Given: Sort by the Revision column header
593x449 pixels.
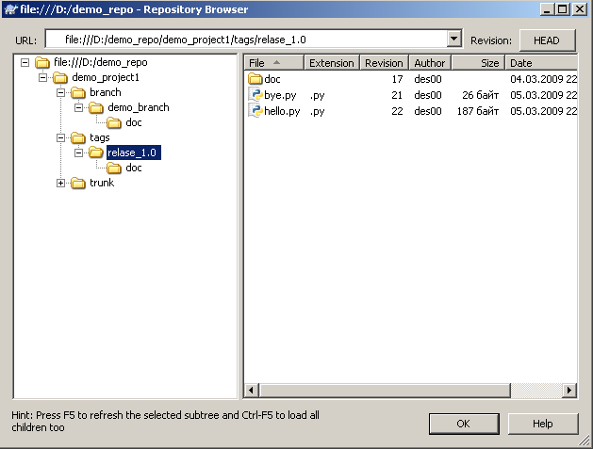Looking at the screenshot, I should 384,63.
